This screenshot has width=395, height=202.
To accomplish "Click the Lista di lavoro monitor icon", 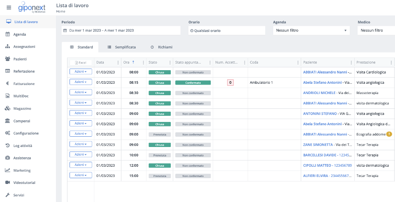I will point(9,22).
